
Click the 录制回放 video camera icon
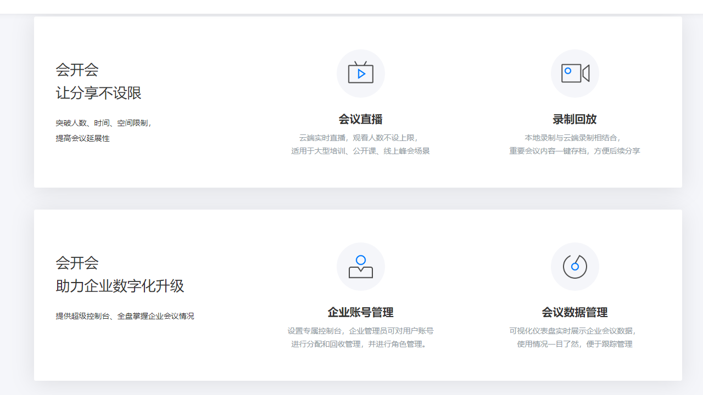[x=574, y=74]
